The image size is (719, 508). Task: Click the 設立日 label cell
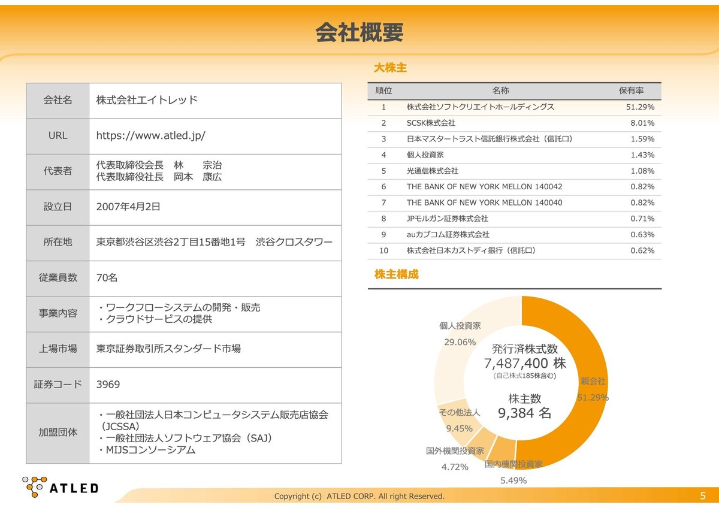click(x=58, y=207)
